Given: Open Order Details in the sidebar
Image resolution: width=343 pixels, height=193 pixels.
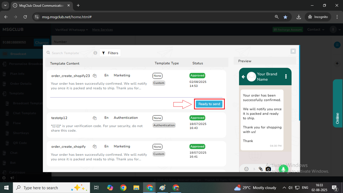Looking at the screenshot, I should 21,83.
